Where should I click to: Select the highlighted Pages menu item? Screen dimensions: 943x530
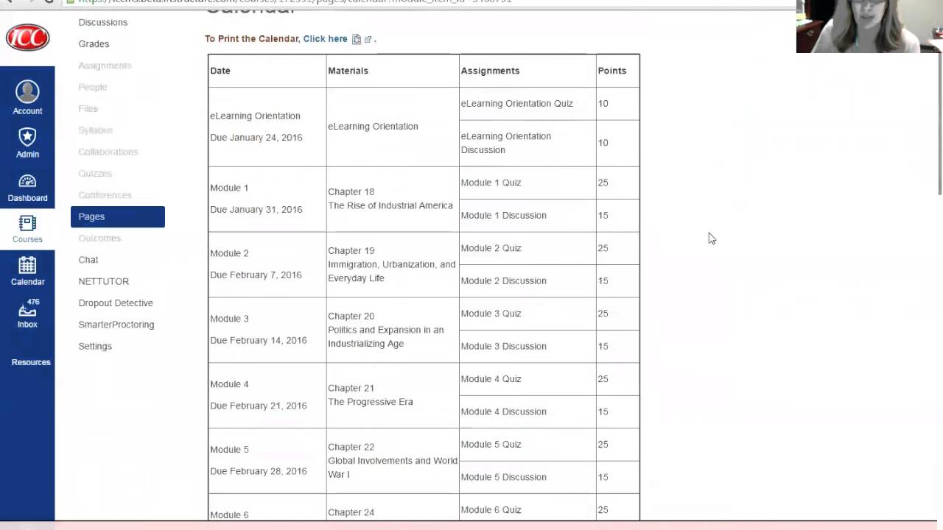118,216
